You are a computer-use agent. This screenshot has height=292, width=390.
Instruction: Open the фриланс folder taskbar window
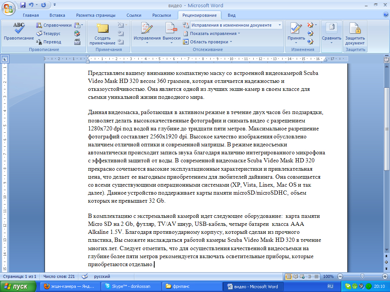pyautogui.click(x=192, y=286)
